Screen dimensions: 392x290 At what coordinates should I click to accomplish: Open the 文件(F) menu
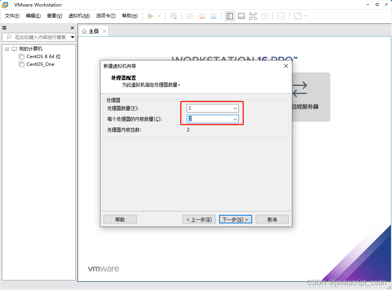click(x=12, y=16)
